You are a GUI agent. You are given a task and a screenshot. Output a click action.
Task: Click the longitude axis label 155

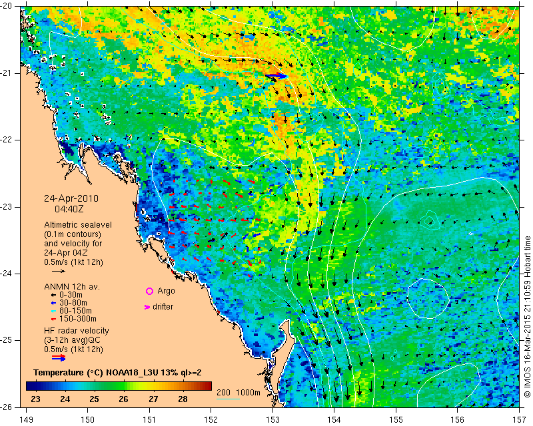(x=396, y=420)
